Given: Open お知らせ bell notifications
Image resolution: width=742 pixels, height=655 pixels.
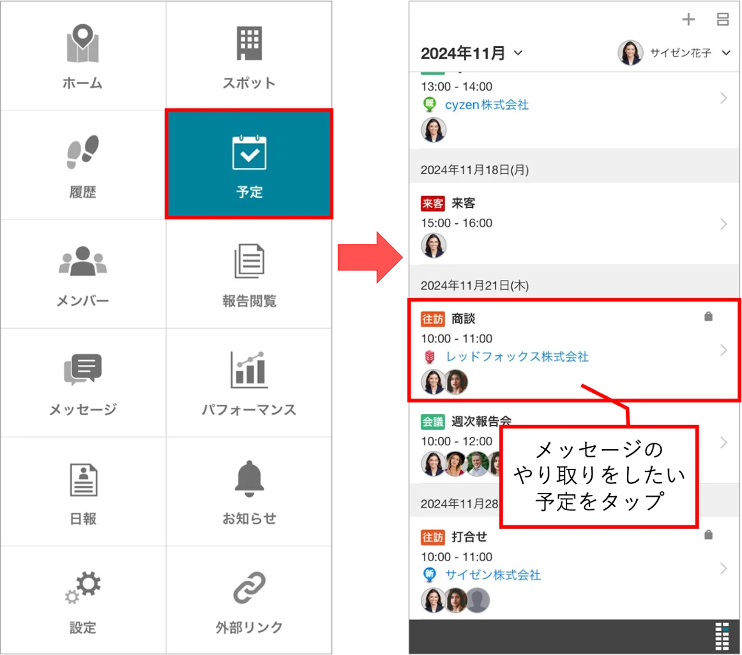Looking at the screenshot, I should [250, 478].
